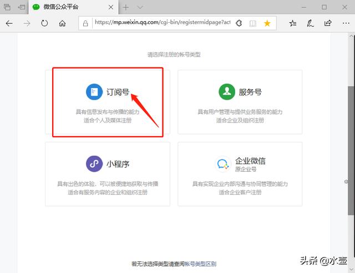Select the 企业微信 account title

point(250,161)
